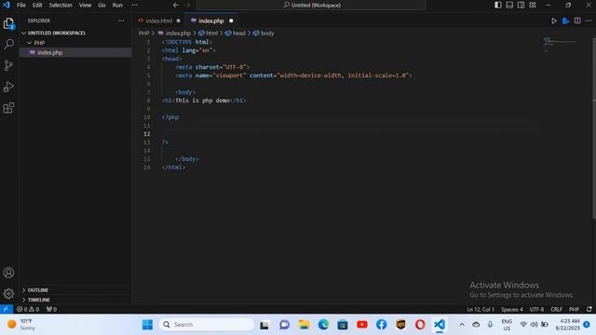This screenshot has height=335, width=596.
Task: Click Spaces: 4 indentation setting
Action: coord(511,309)
